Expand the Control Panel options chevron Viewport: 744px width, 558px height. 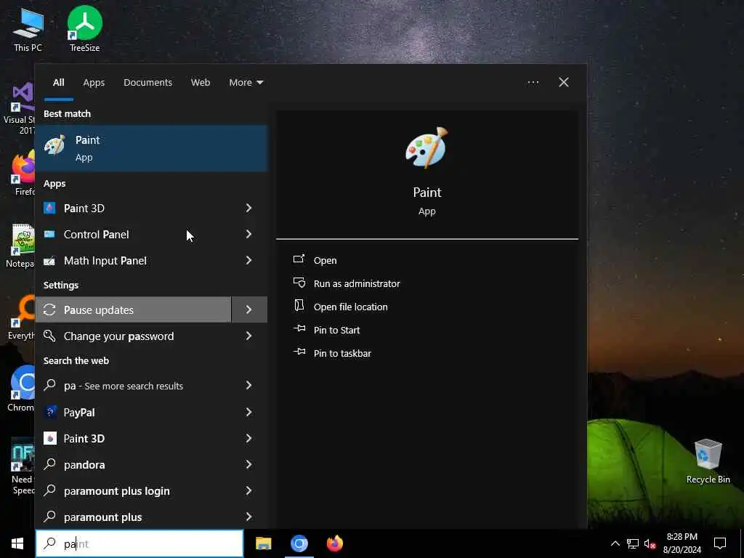(248, 234)
